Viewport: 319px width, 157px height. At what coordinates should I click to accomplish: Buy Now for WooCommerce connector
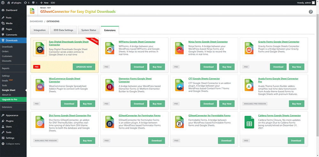[x=87, y=104]
